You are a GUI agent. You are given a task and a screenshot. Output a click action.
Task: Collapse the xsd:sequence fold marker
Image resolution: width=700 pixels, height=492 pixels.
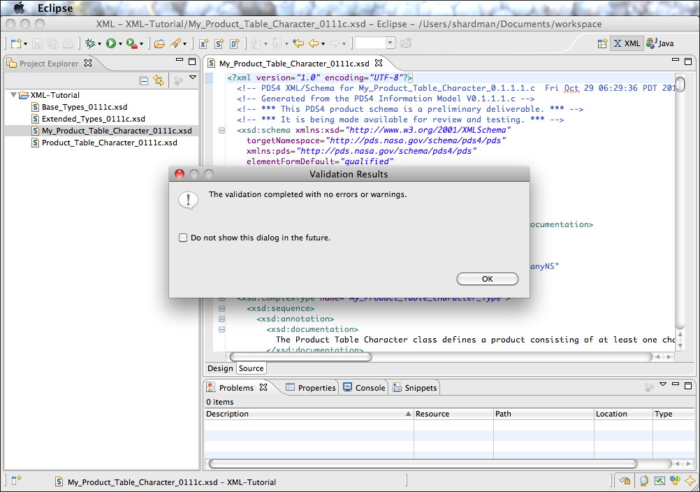pyautogui.click(x=221, y=308)
